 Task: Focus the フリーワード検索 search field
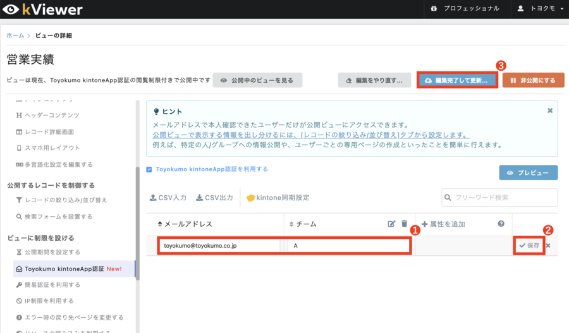[499, 197]
